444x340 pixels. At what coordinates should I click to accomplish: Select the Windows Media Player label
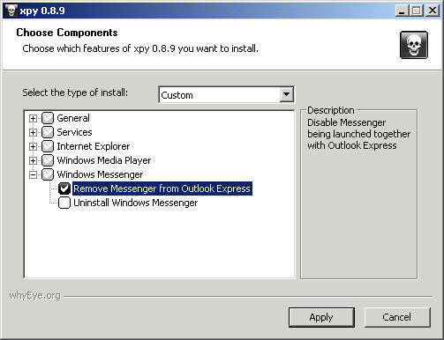tap(104, 160)
